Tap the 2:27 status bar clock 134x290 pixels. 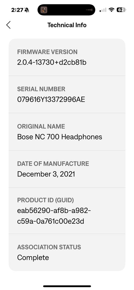tap(17, 10)
